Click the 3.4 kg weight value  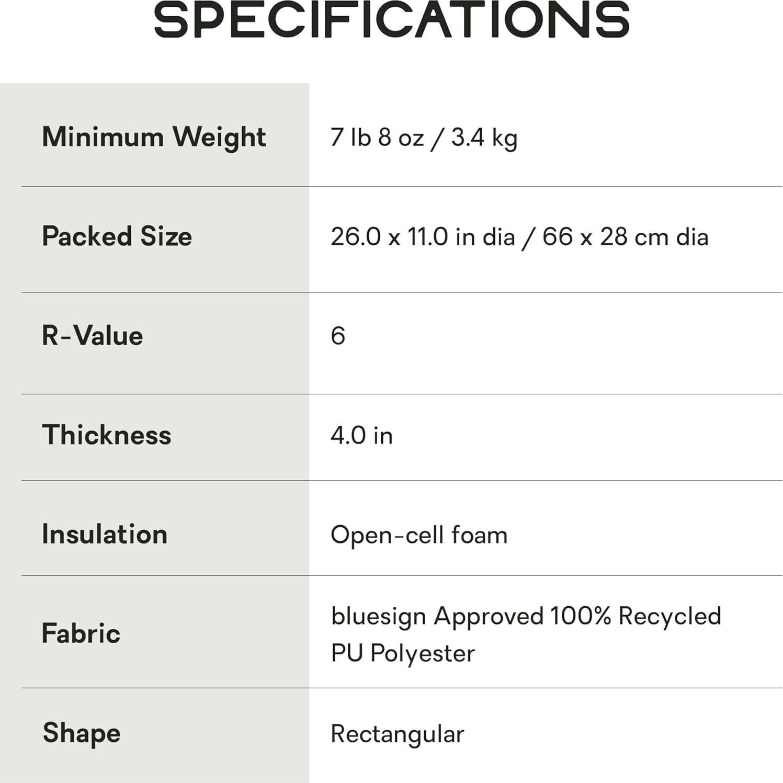484,137
